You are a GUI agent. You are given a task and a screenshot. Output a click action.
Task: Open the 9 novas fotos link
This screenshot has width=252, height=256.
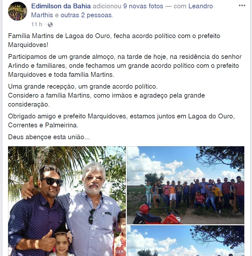point(143,6)
